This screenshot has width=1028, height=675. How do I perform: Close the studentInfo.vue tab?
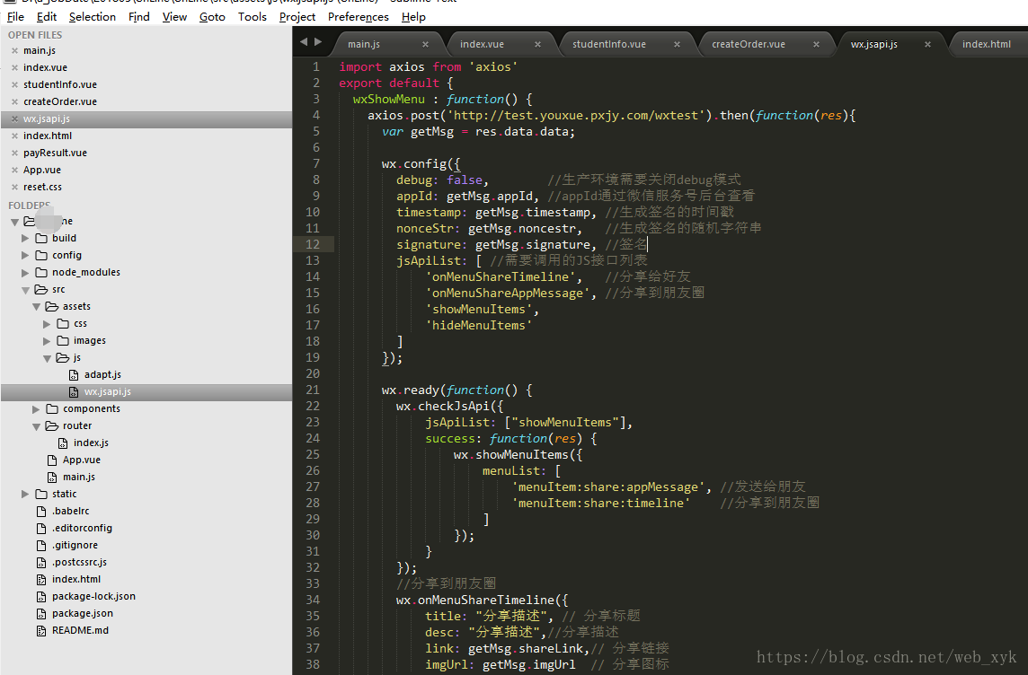point(677,45)
